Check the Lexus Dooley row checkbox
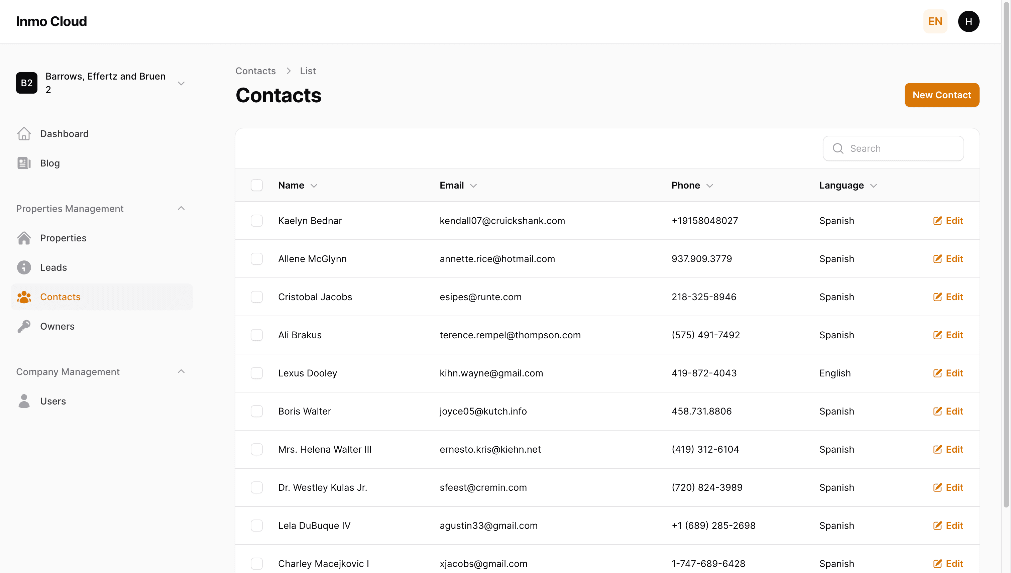The image size is (1011, 573). click(256, 373)
